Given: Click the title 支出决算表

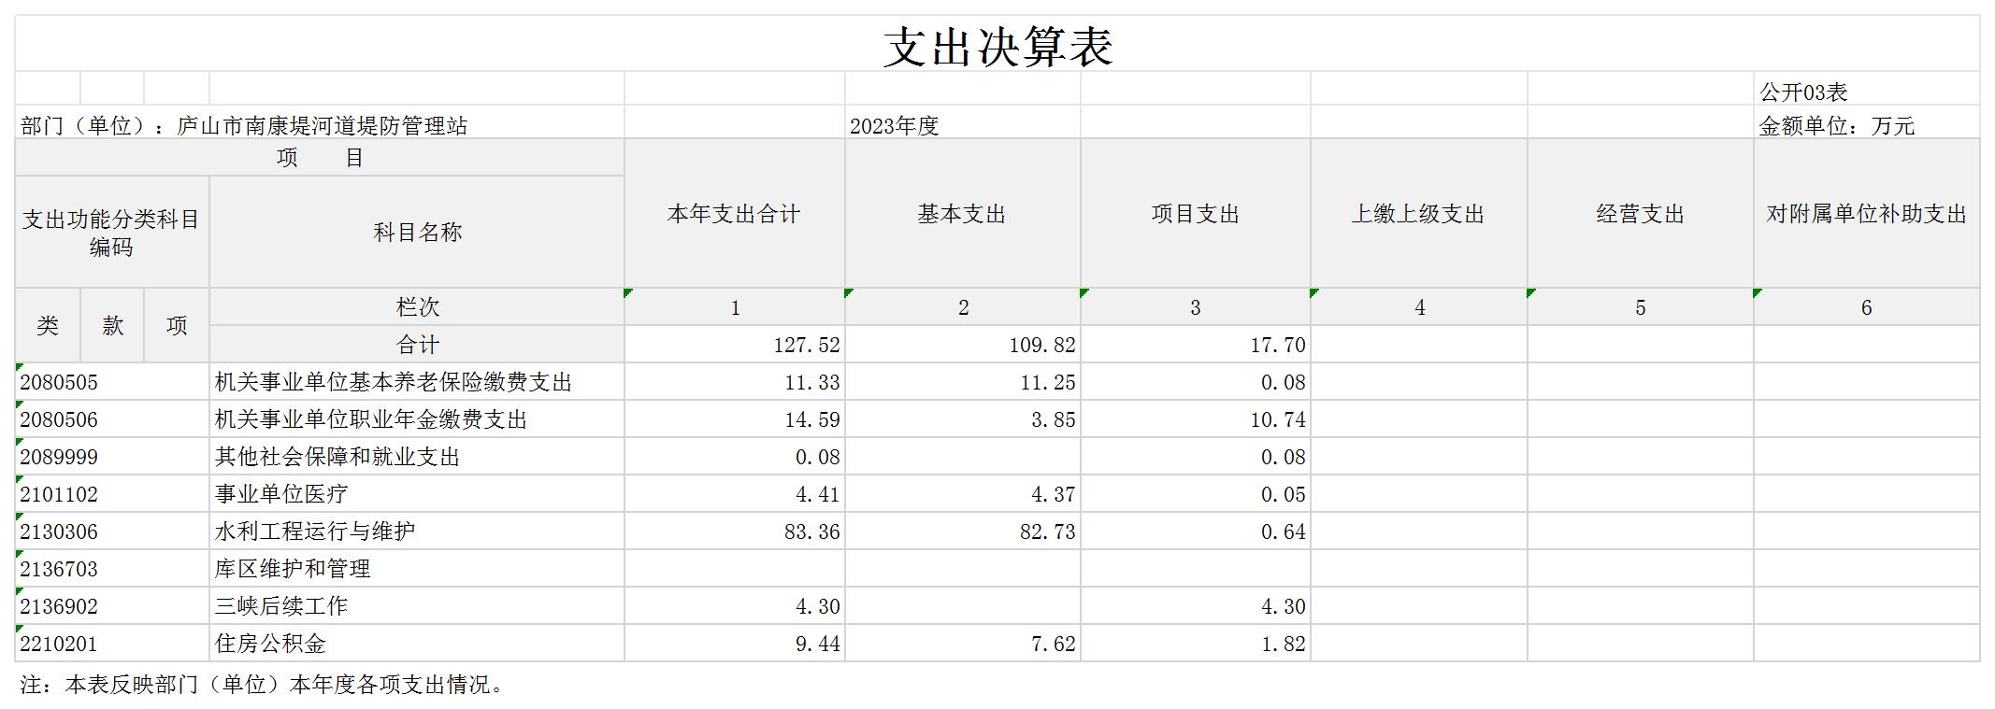Looking at the screenshot, I should click(997, 47).
